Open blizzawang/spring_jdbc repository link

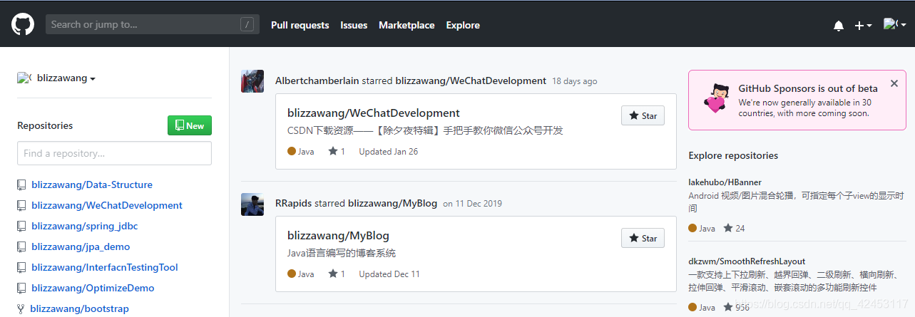pos(85,226)
